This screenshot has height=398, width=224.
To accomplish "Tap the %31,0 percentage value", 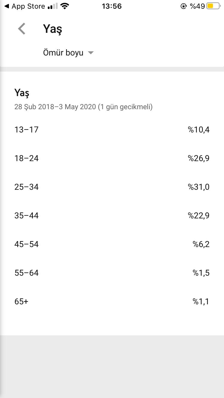I will coord(199,187).
